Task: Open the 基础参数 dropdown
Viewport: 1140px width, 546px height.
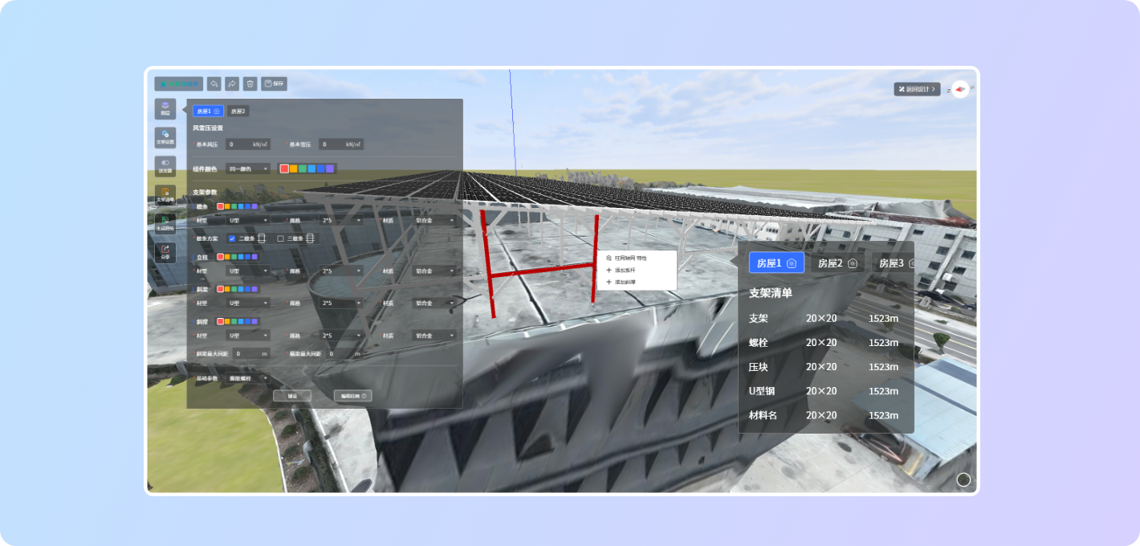Action: [249, 377]
